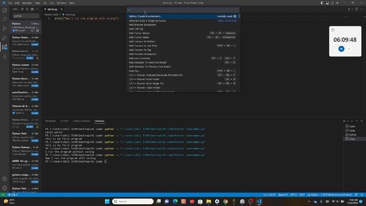Open the Terminal menu
The width and height of the screenshot is (366, 206).
click(x=61, y=3)
